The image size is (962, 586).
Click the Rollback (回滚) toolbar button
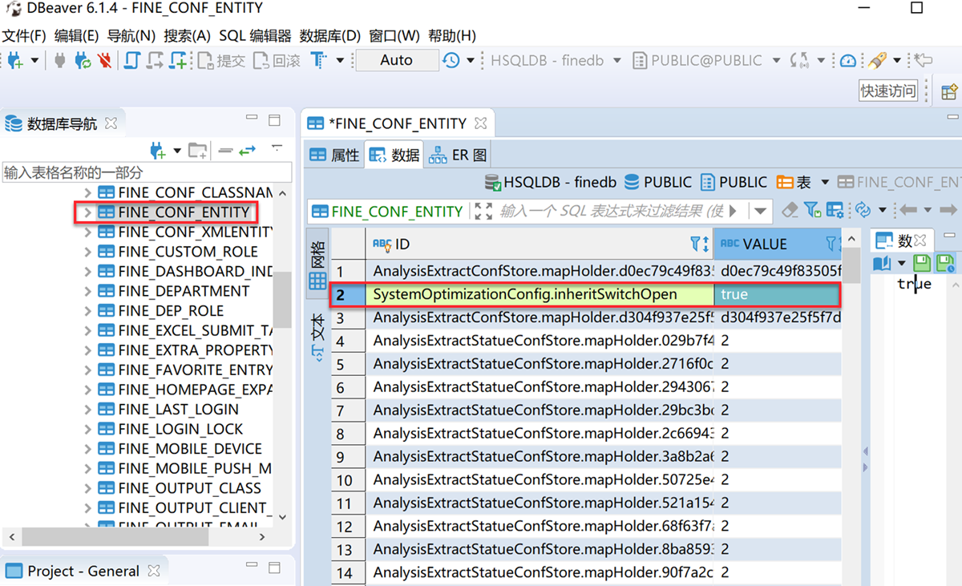point(277,60)
